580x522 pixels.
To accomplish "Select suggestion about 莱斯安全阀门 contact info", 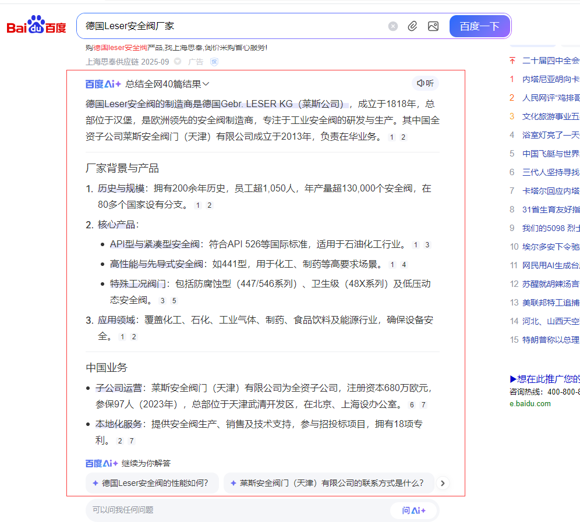I will pyautogui.click(x=329, y=483).
